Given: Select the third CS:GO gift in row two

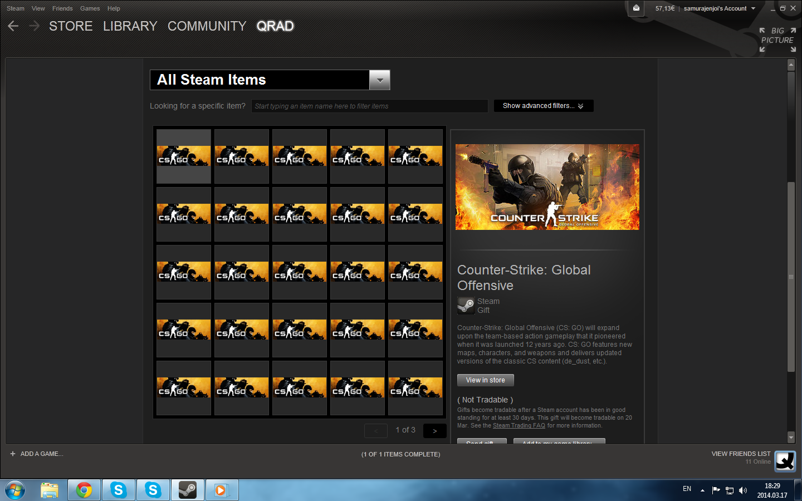Looking at the screenshot, I should click(300, 214).
